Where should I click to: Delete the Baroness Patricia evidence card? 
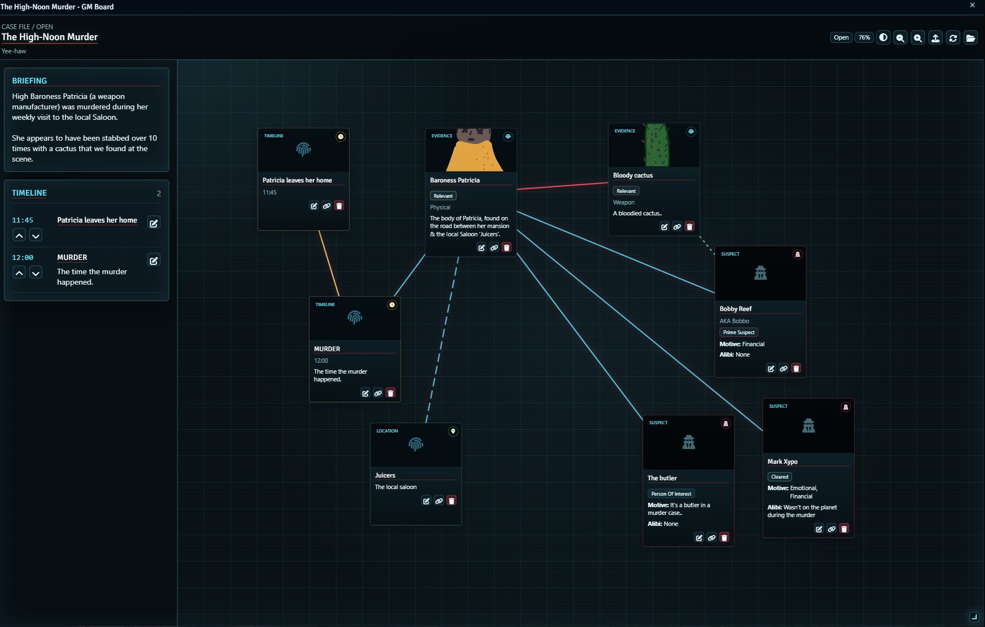click(x=507, y=247)
